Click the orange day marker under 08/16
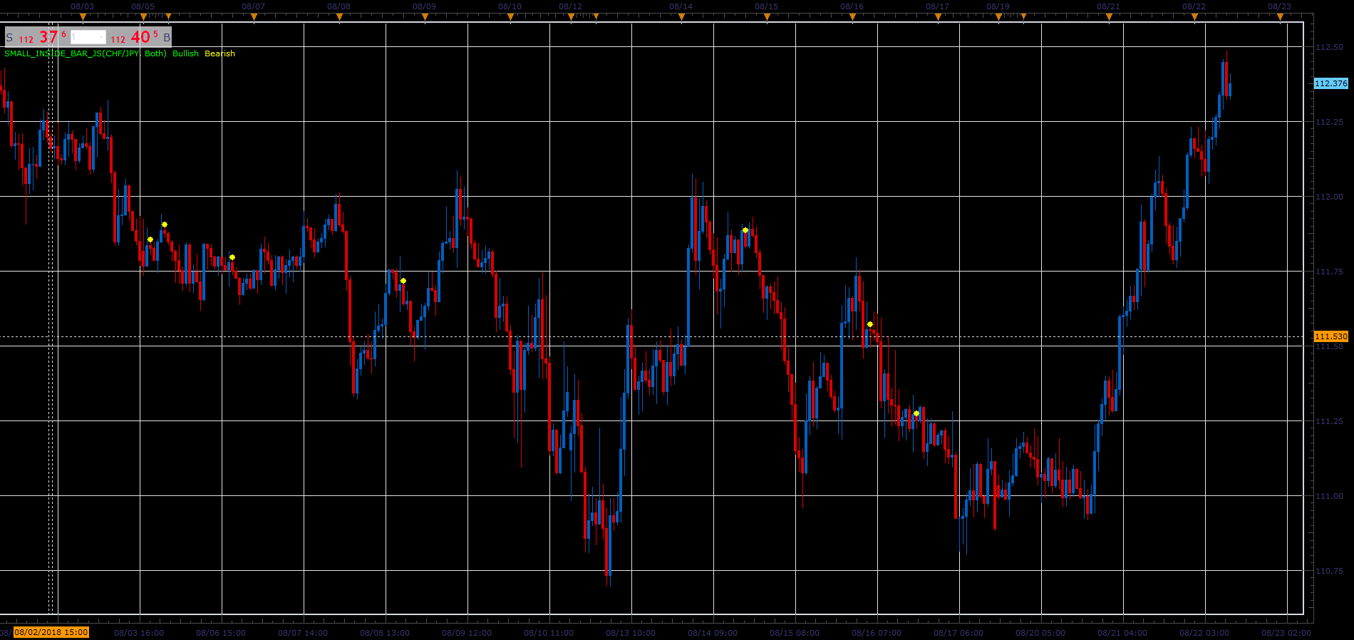The width and height of the screenshot is (1354, 640). coord(852,16)
